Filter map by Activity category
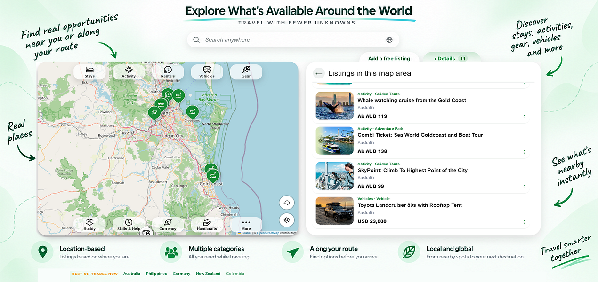The width and height of the screenshot is (598, 282). [x=129, y=71]
